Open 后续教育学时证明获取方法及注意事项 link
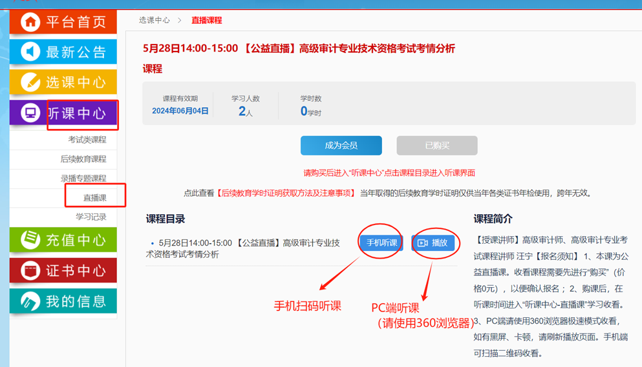This screenshot has height=367, width=642. (286, 193)
